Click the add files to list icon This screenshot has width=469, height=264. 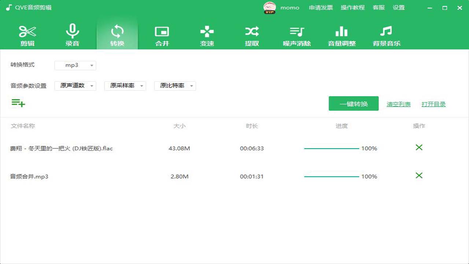coord(18,103)
